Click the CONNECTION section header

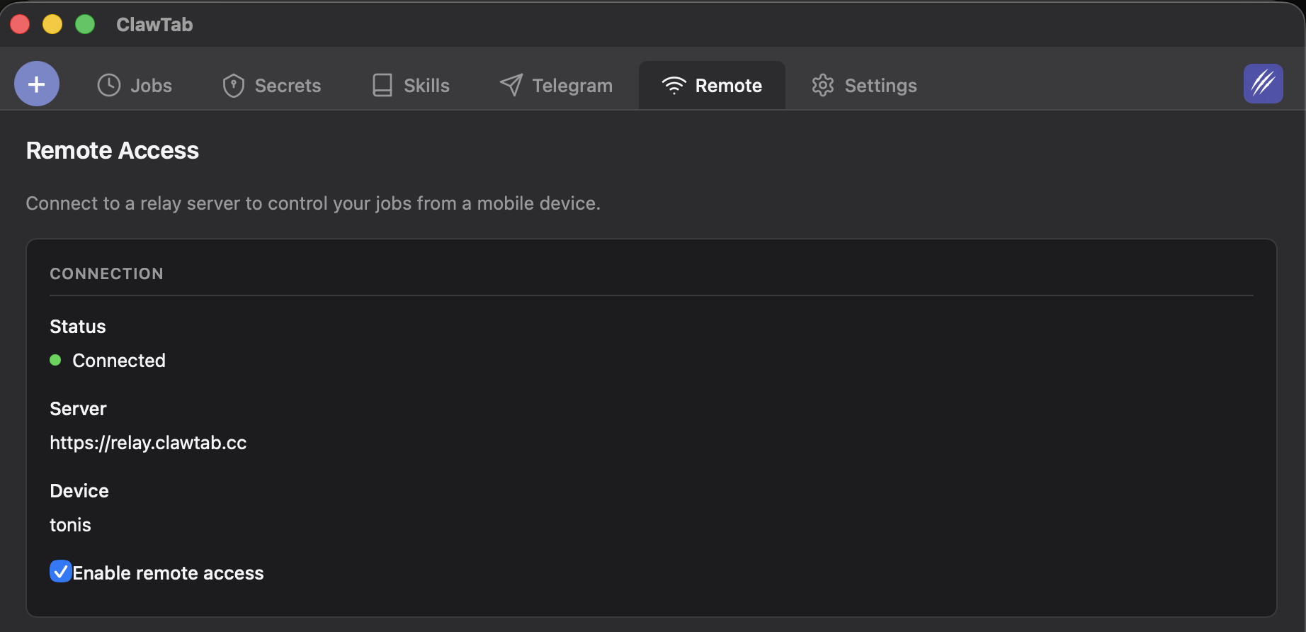pos(106,273)
